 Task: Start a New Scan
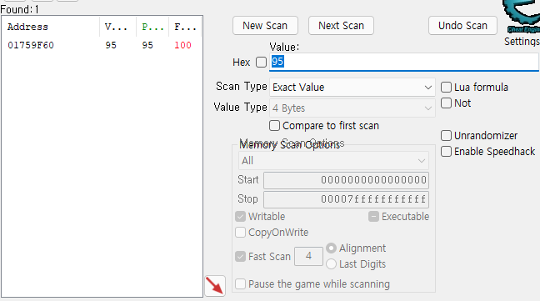(265, 26)
